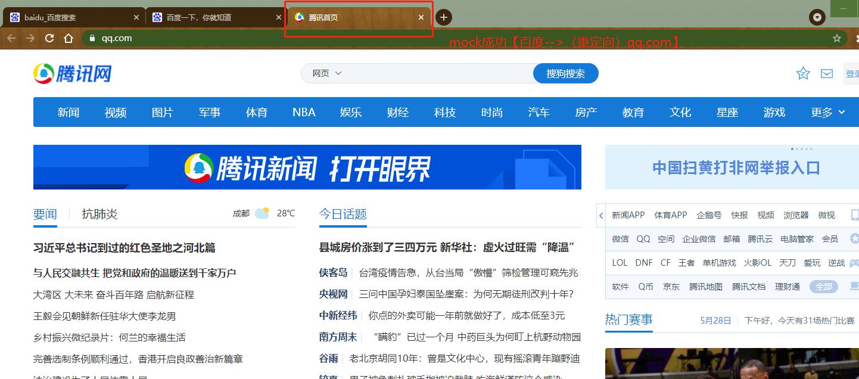
Task: Open headline 习近平总书记到过的红色圣地之河北篇
Action: [125, 248]
